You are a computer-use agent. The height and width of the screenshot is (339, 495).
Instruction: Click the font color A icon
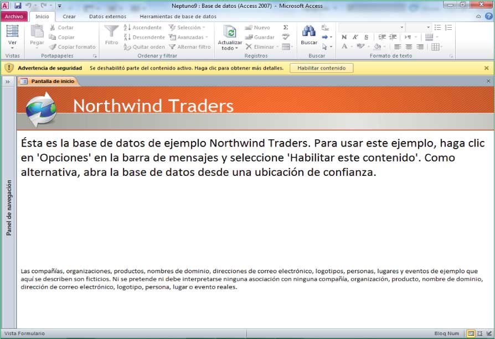point(344,46)
